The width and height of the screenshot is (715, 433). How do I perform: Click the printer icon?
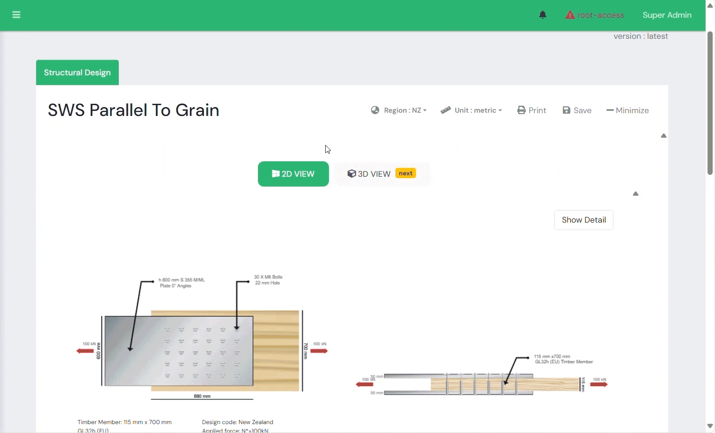point(521,110)
